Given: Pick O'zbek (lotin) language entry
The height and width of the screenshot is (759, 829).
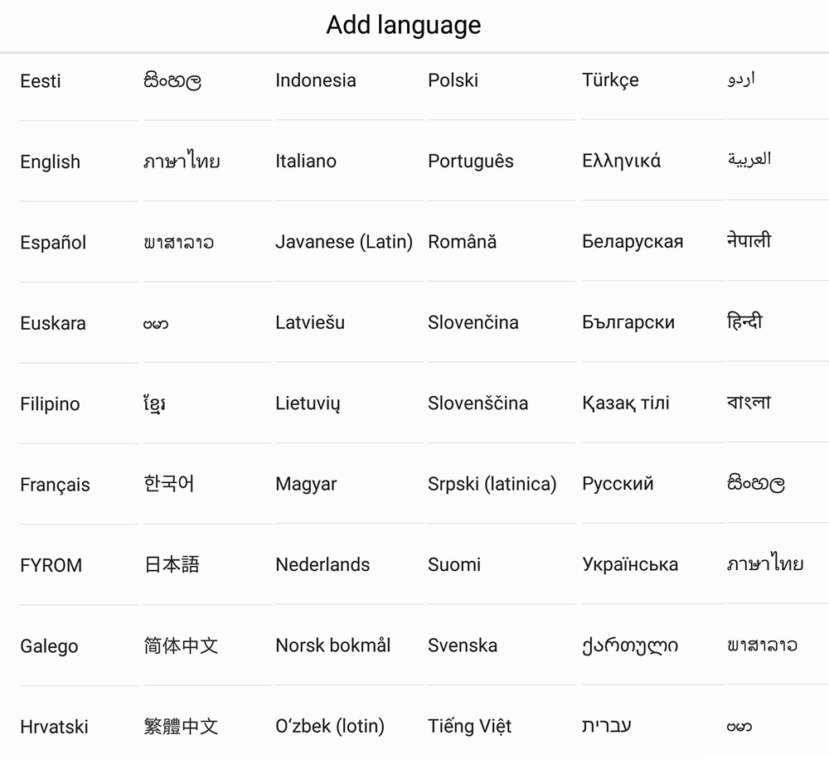Looking at the screenshot, I should click(x=330, y=727).
